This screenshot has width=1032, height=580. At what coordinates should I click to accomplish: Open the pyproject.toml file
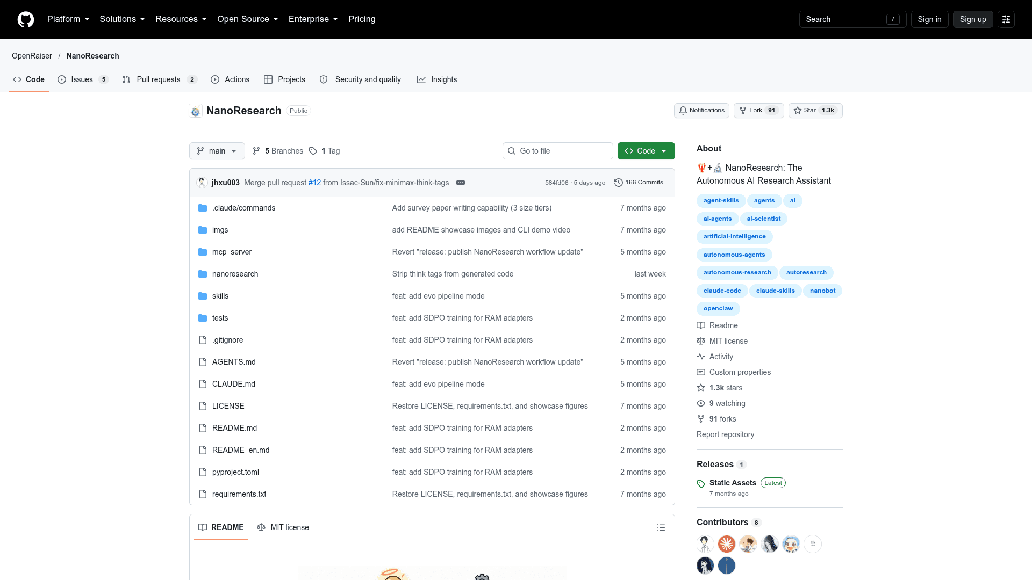[235, 472]
